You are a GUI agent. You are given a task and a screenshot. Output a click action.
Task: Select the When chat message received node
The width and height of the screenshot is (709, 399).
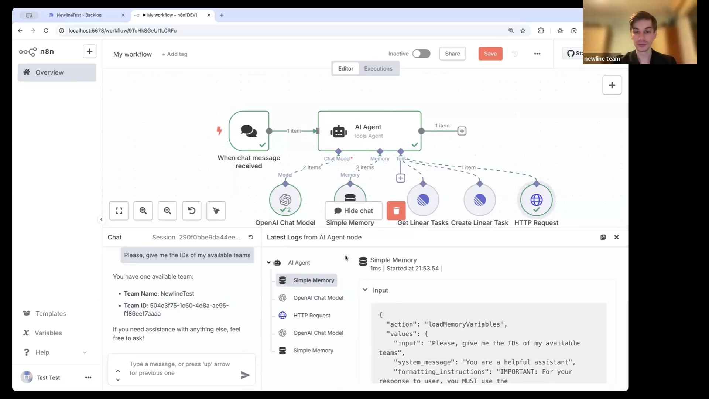coord(249,131)
